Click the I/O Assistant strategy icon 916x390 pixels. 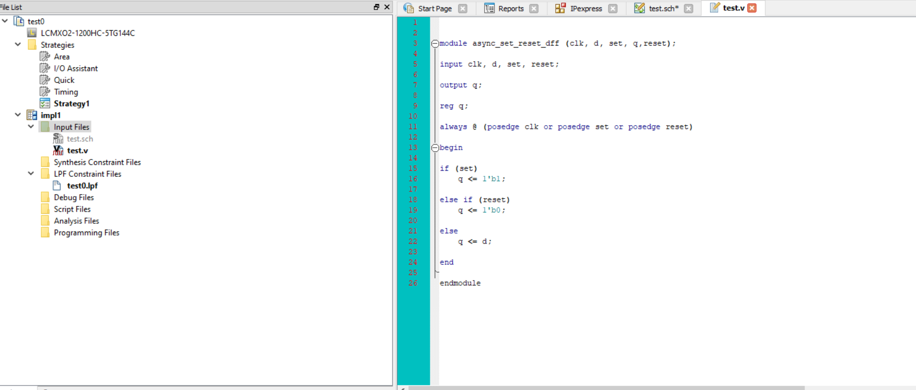45,68
